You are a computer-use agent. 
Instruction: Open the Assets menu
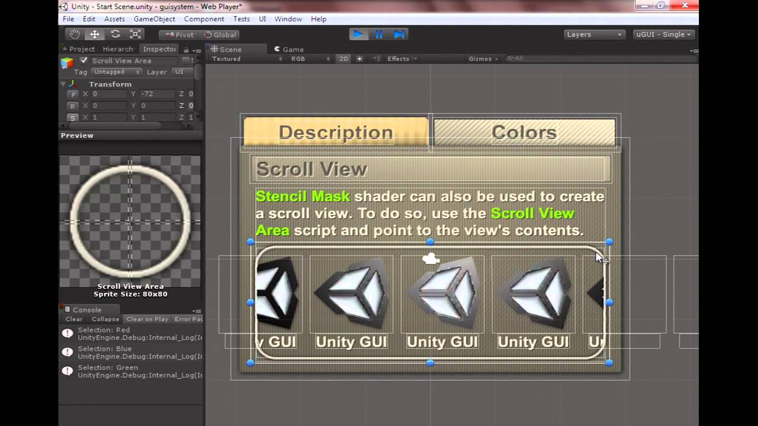click(x=114, y=19)
